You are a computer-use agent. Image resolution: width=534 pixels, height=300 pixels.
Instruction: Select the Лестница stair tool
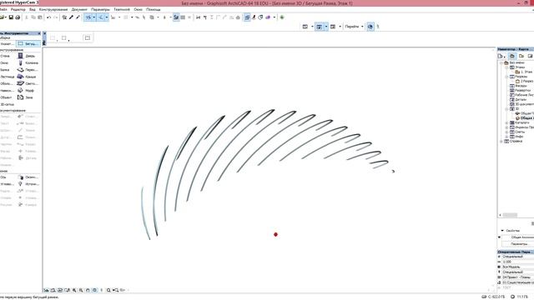tap(7, 77)
